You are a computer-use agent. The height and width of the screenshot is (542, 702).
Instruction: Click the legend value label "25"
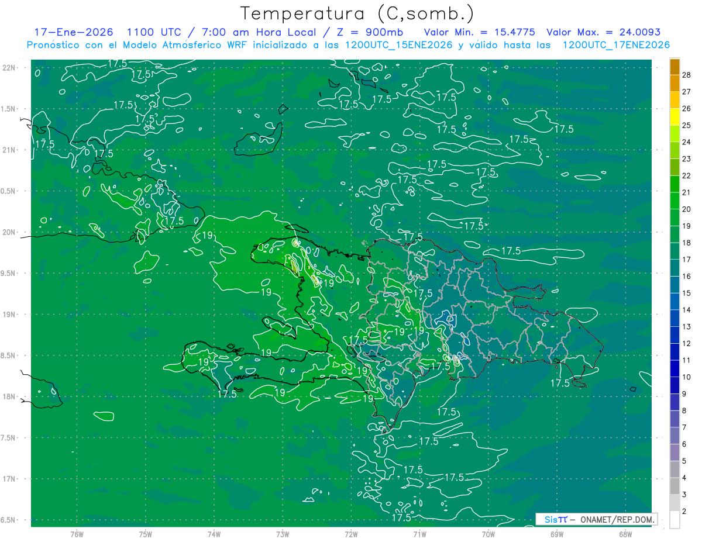point(687,125)
